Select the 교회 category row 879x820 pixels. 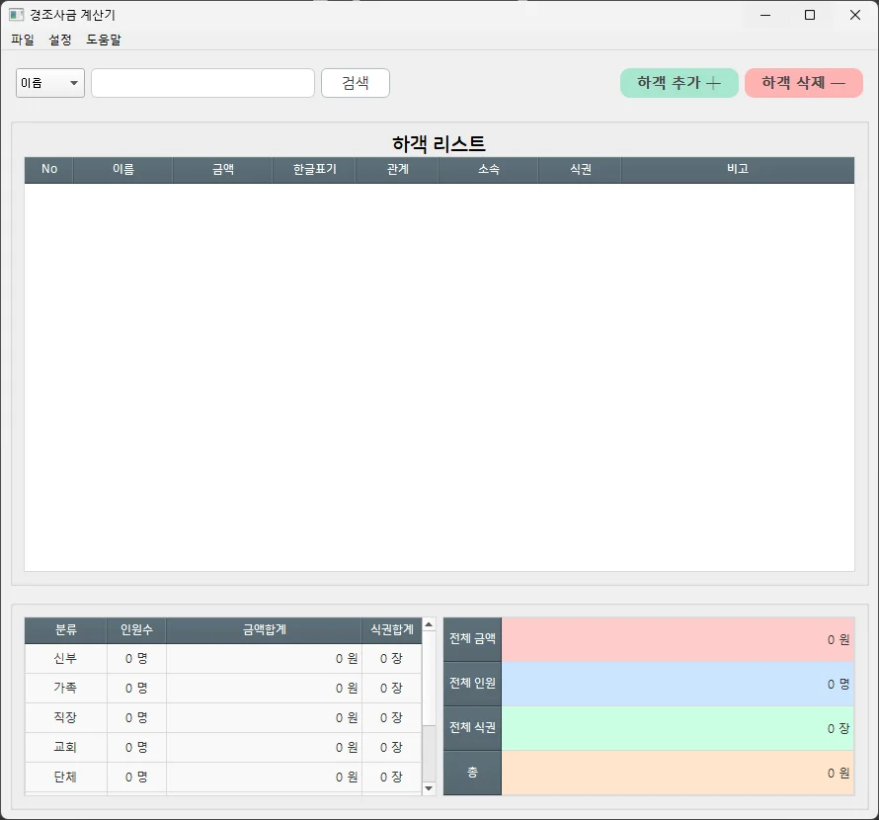[223, 748]
